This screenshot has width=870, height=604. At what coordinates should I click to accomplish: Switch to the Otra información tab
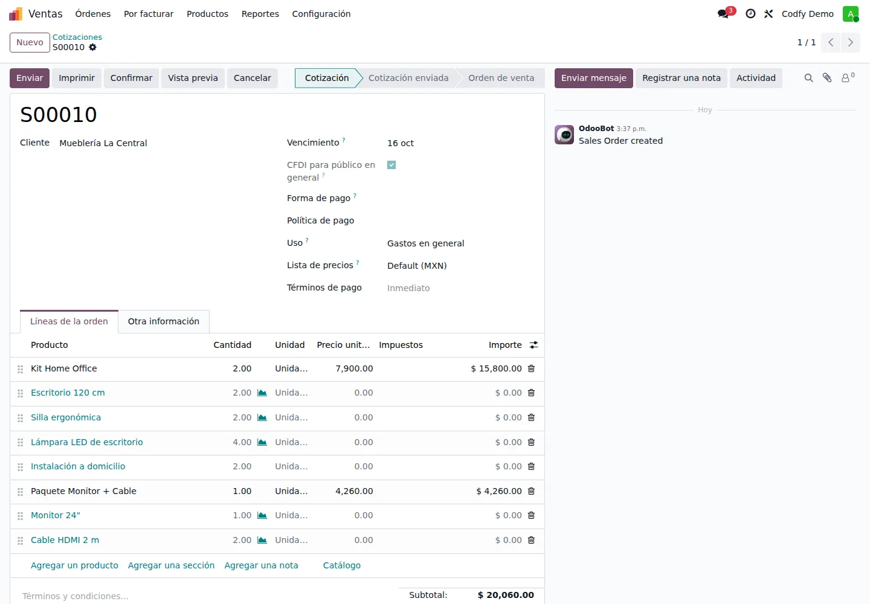click(x=164, y=321)
